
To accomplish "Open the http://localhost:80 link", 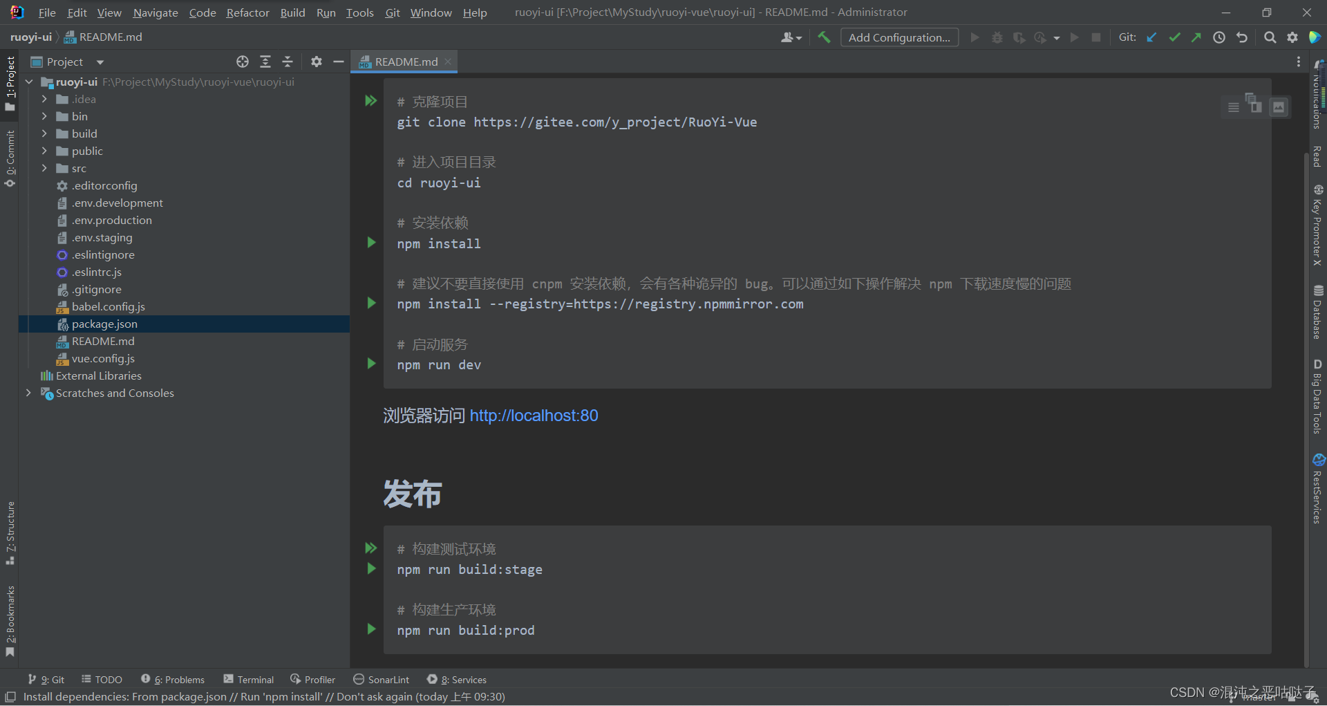I will tap(534, 416).
